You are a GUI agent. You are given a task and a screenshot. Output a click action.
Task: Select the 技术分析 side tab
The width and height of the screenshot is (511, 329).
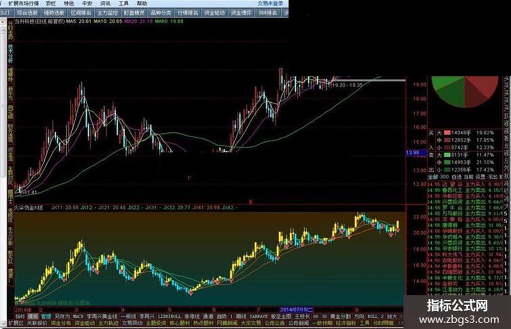coord(11,53)
